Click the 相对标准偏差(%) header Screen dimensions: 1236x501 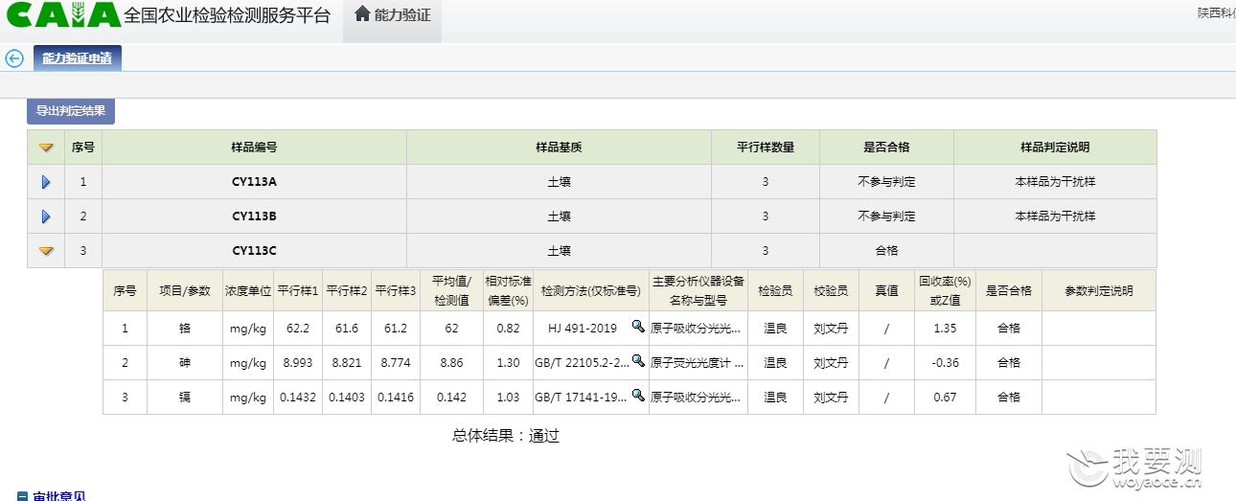pos(508,291)
